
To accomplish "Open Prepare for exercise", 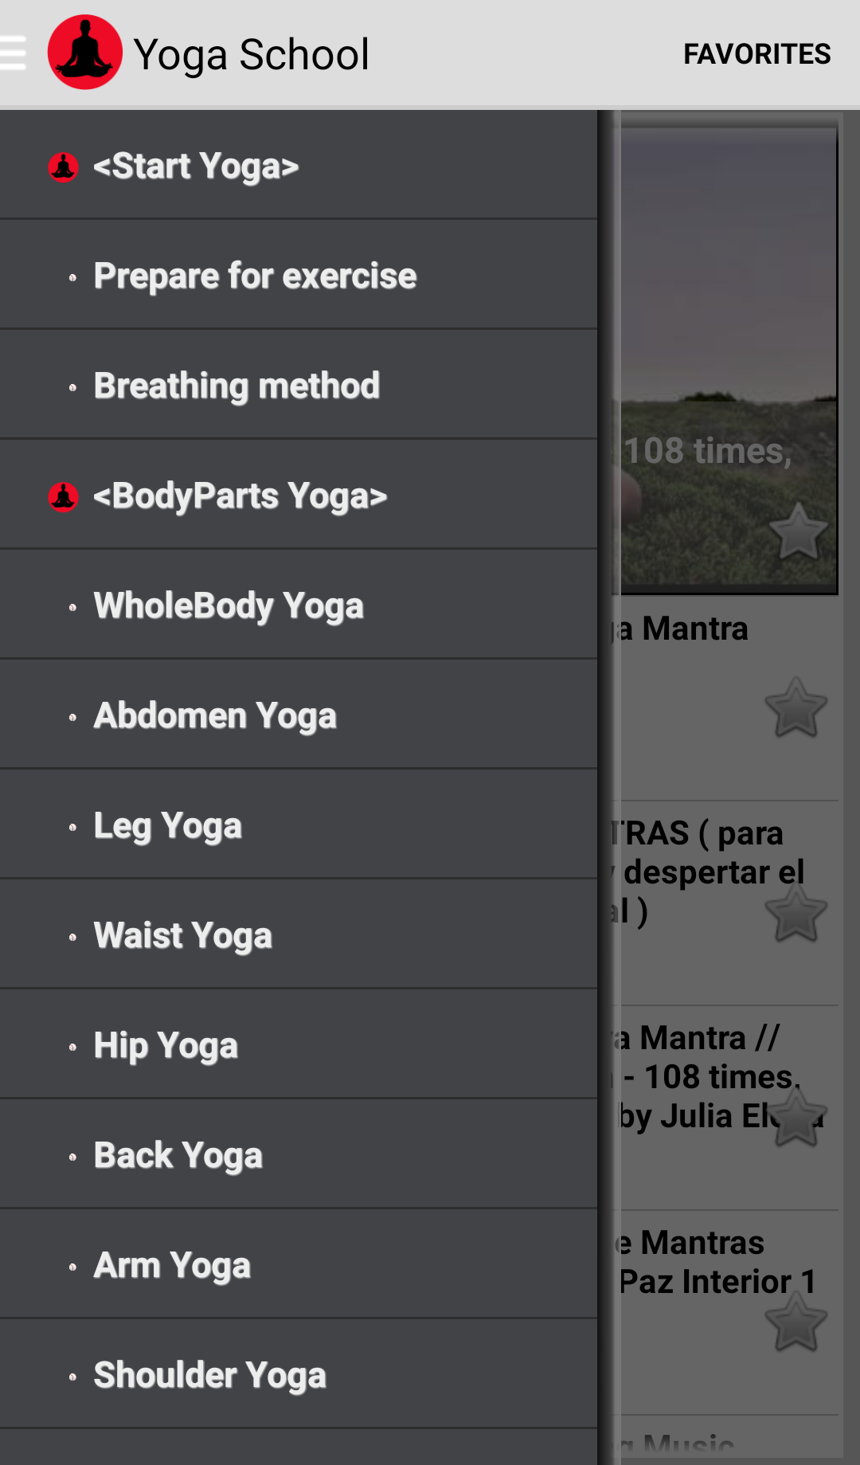I will [x=255, y=276].
